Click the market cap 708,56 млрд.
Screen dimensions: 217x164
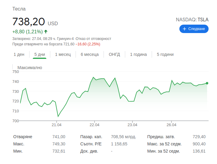click(124, 137)
